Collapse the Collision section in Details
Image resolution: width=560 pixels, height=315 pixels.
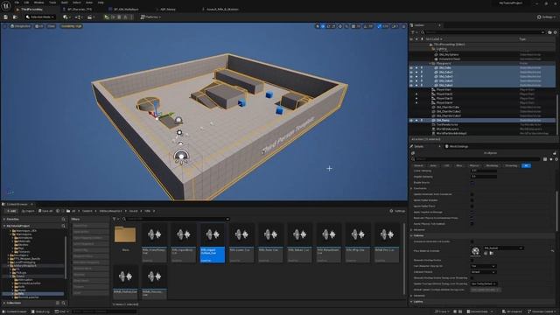(411, 235)
